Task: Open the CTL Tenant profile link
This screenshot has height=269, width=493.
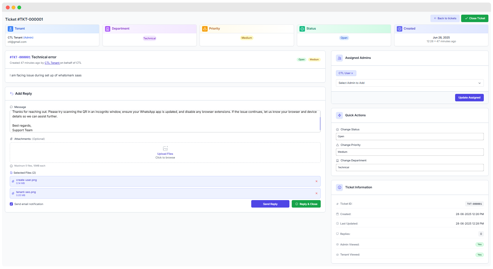Action: [x=52, y=63]
